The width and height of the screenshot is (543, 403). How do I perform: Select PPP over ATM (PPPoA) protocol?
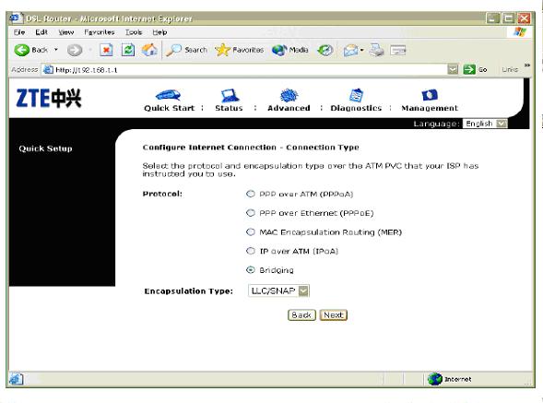(251, 194)
